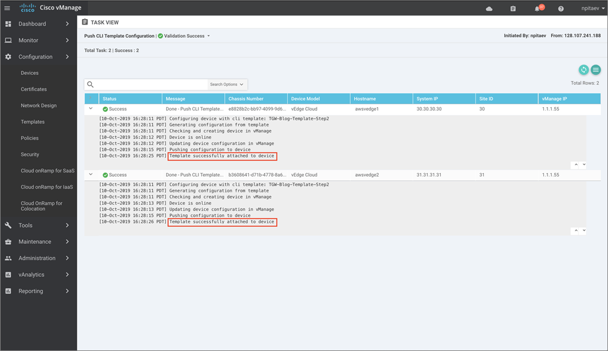Click inside the task search field

(x=151, y=84)
